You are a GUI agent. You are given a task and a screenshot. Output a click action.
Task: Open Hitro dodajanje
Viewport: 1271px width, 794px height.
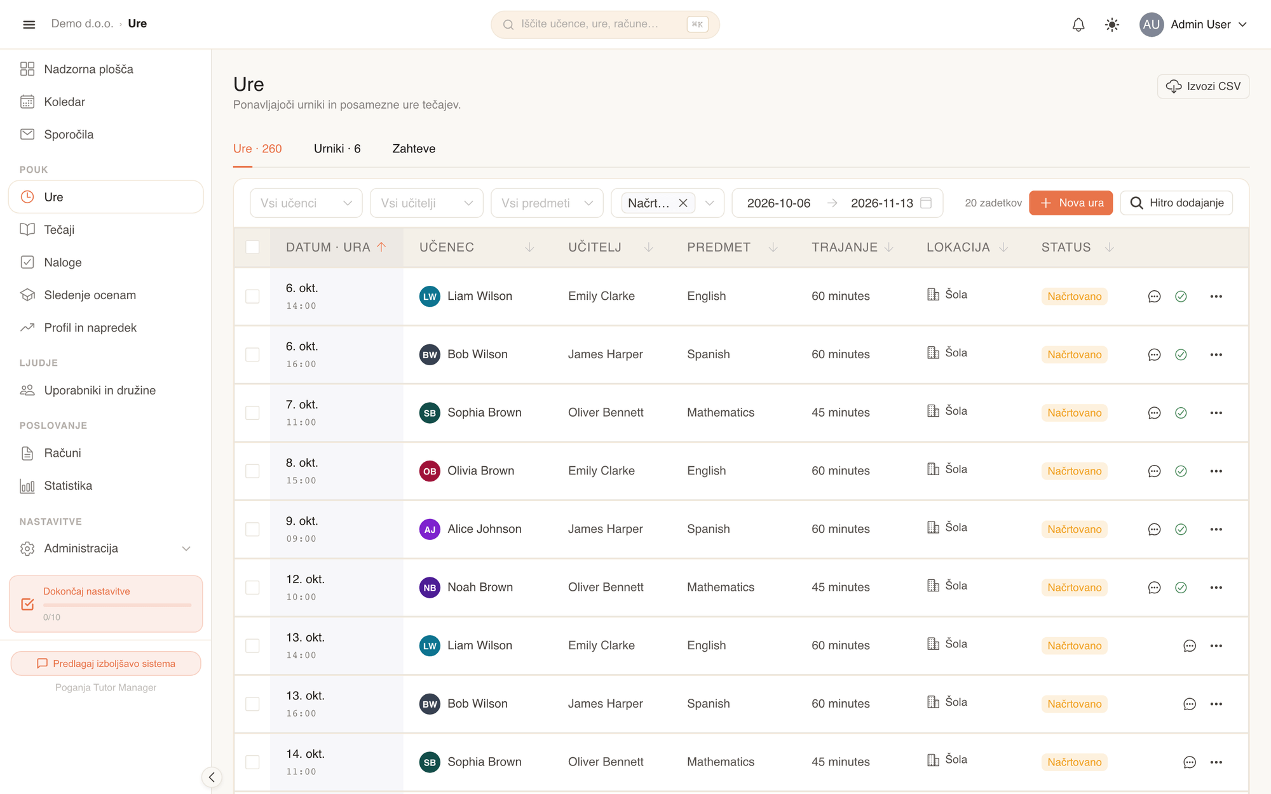pyautogui.click(x=1176, y=203)
